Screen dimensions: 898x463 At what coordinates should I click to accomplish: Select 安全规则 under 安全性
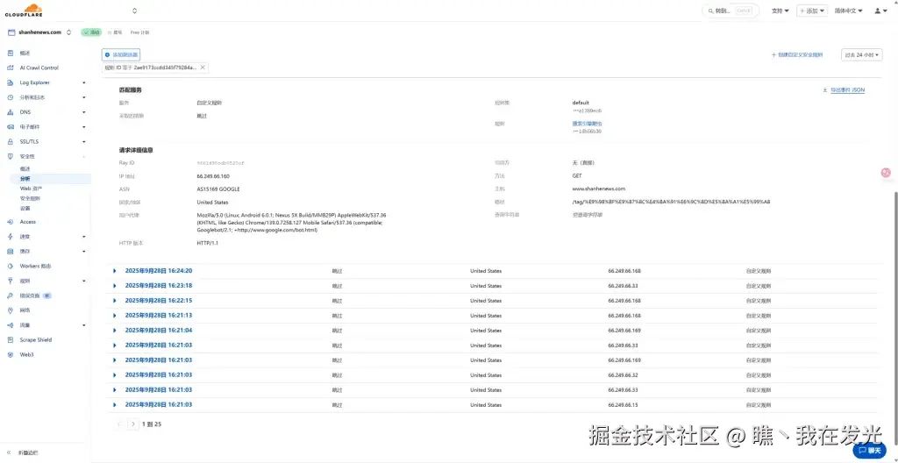point(30,198)
